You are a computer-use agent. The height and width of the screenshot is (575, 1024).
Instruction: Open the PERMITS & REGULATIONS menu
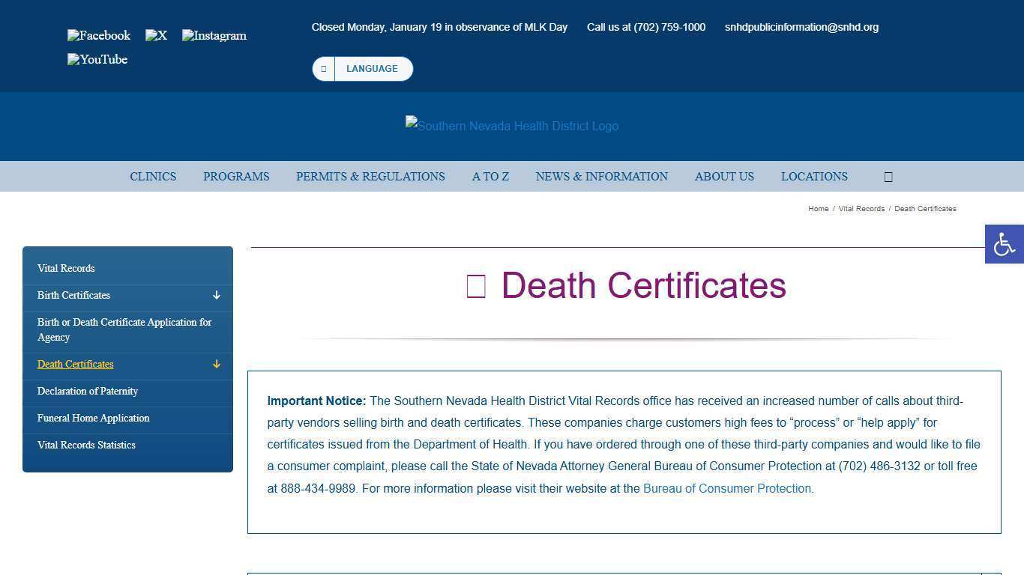point(370,176)
